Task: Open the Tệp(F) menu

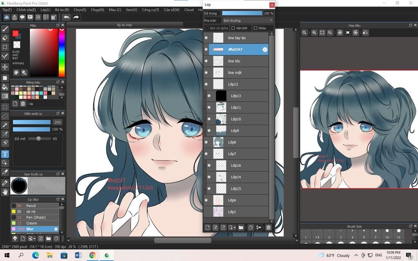Action: coord(7,10)
